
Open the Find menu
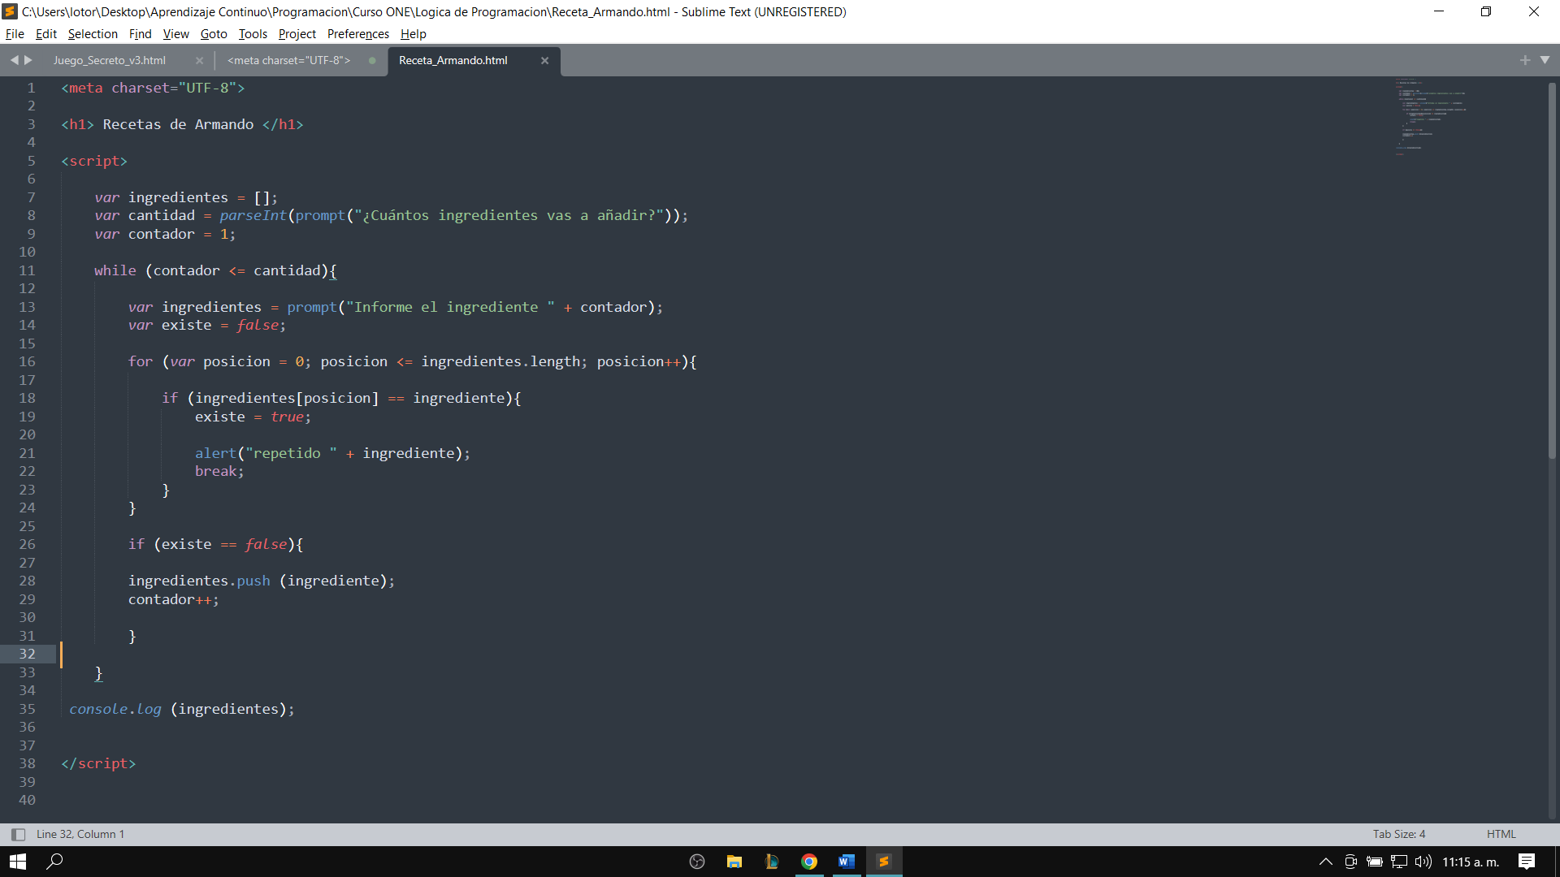(140, 34)
